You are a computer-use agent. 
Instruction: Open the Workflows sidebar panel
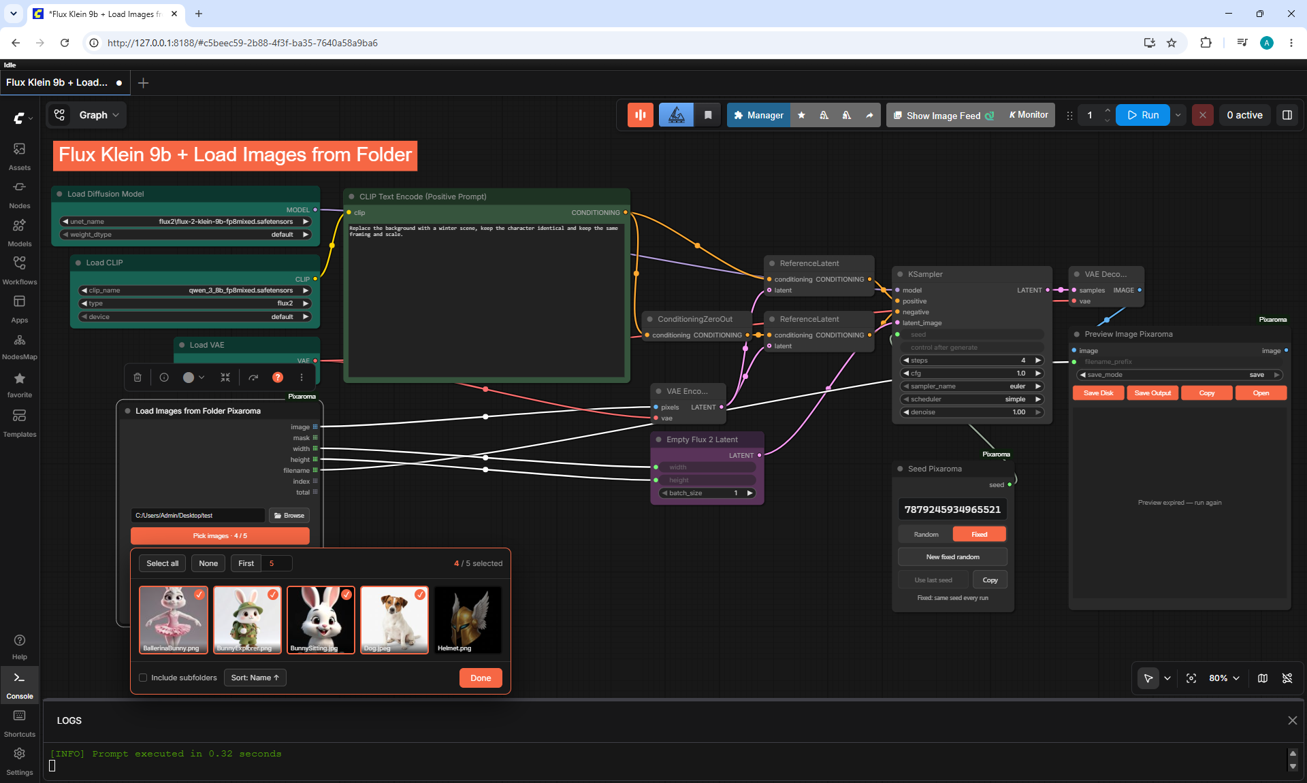20,270
